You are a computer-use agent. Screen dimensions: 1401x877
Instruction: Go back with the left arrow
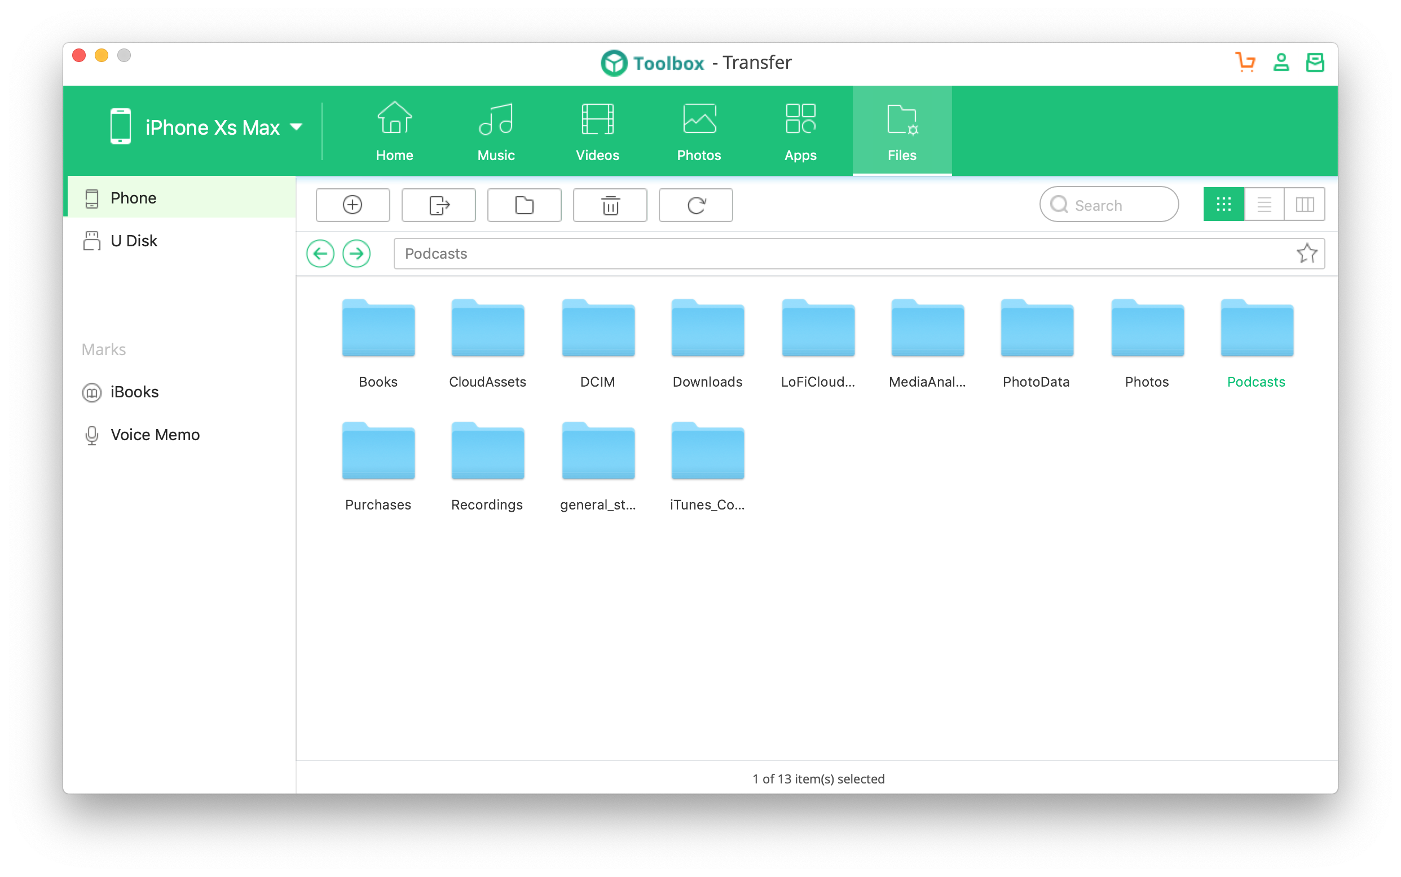click(320, 254)
